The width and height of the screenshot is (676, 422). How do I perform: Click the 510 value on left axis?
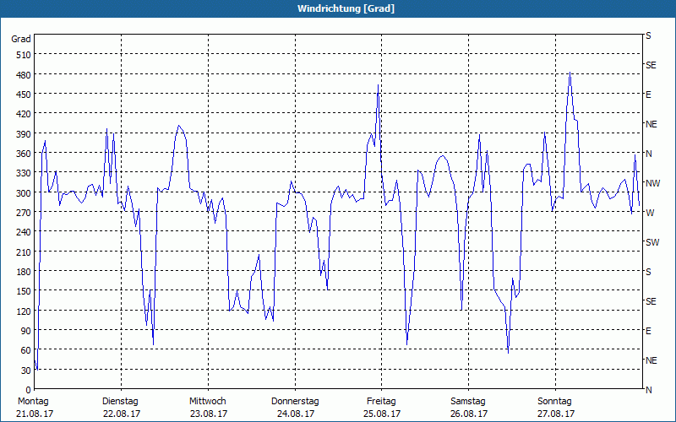point(24,55)
